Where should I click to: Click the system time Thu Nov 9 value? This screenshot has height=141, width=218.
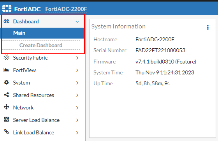[x=165, y=72]
